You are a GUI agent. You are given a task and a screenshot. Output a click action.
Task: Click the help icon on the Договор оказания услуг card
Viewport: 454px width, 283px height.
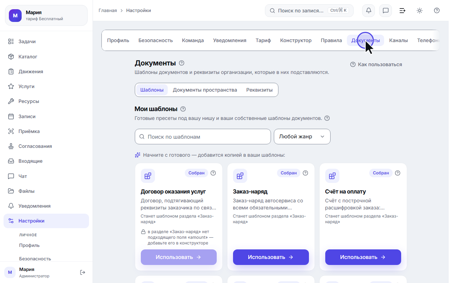pyautogui.click(x=213, y=173)
